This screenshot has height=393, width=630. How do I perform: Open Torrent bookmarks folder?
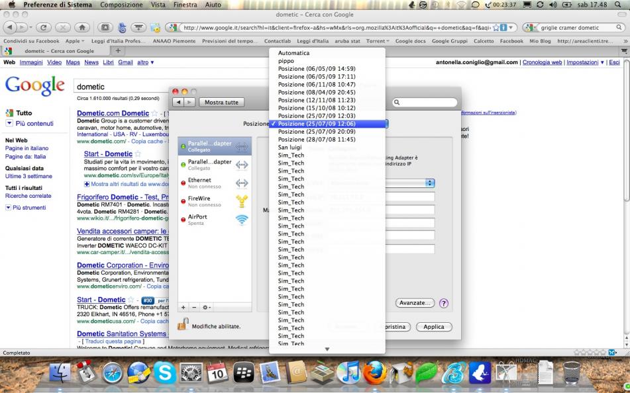pos(378,41)
